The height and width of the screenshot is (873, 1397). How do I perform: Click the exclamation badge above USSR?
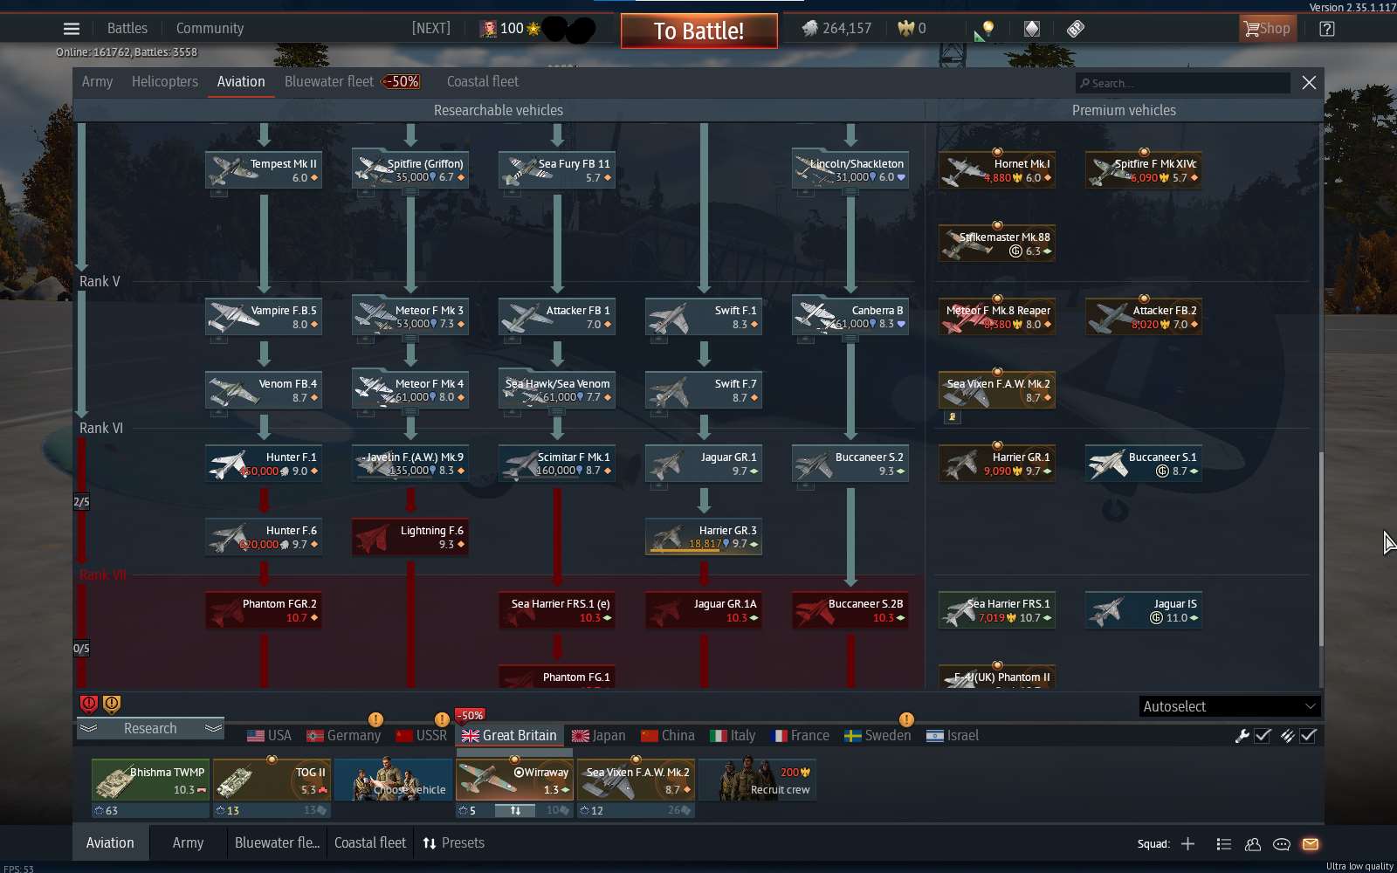[442, 719]
